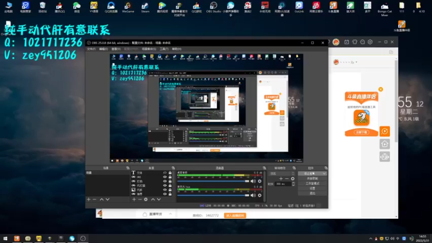Toggle visibility of the 打劫 source
Viewport: 432px width, 243px height.
click(x=165, y=181)
